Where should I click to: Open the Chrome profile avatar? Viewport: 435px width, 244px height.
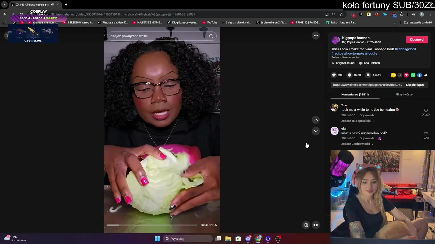[422, 14]
